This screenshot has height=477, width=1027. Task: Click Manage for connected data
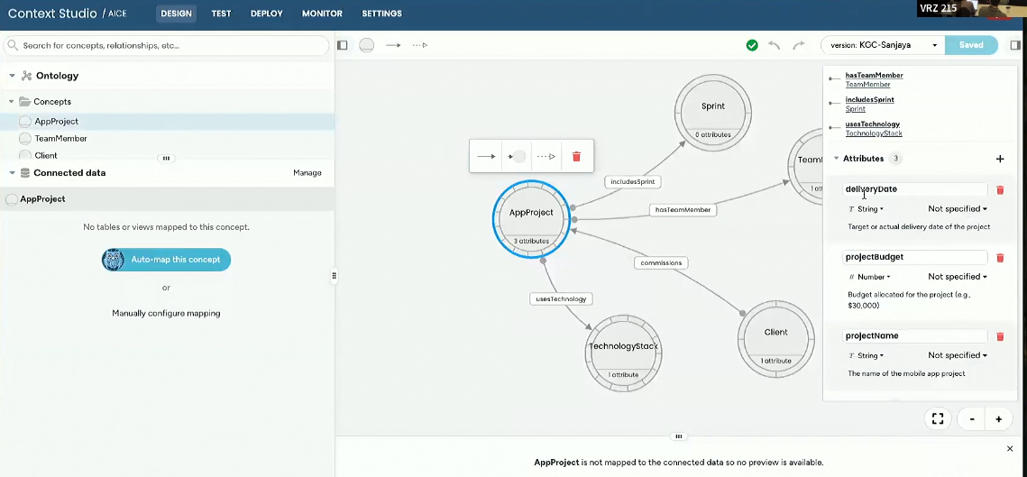pos(307,173)
